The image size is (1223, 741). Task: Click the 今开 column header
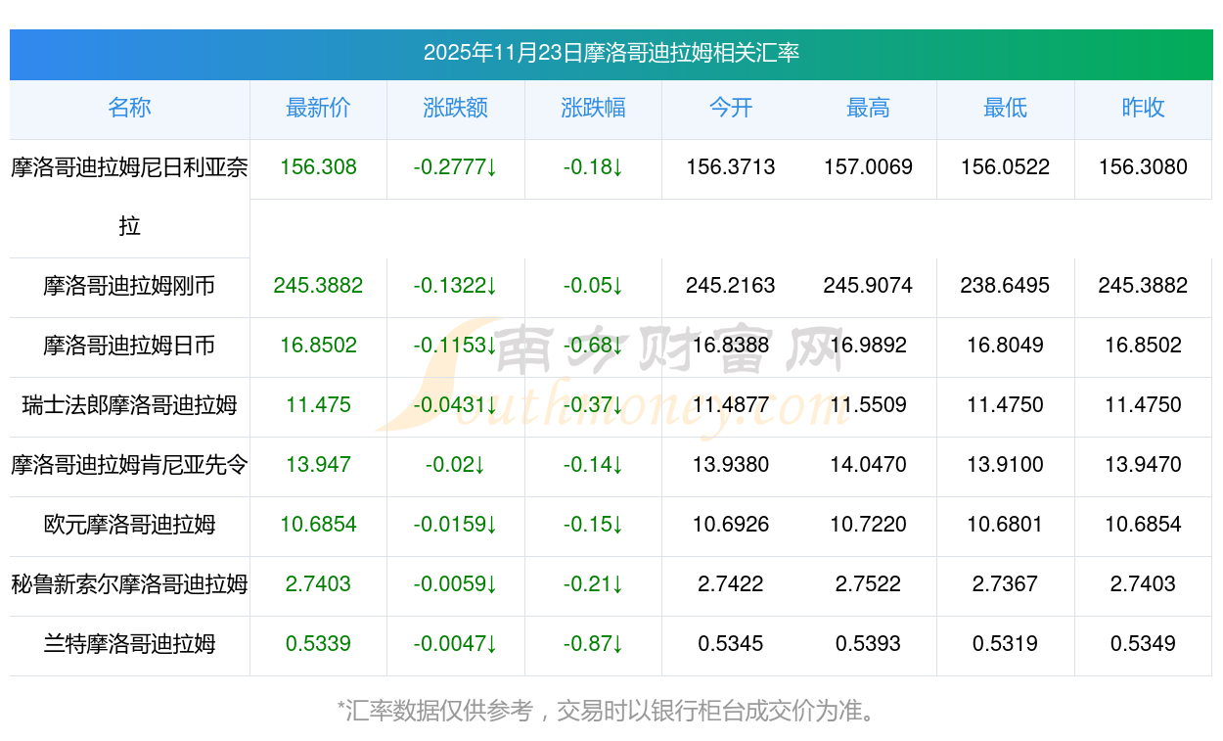[730, 108]
